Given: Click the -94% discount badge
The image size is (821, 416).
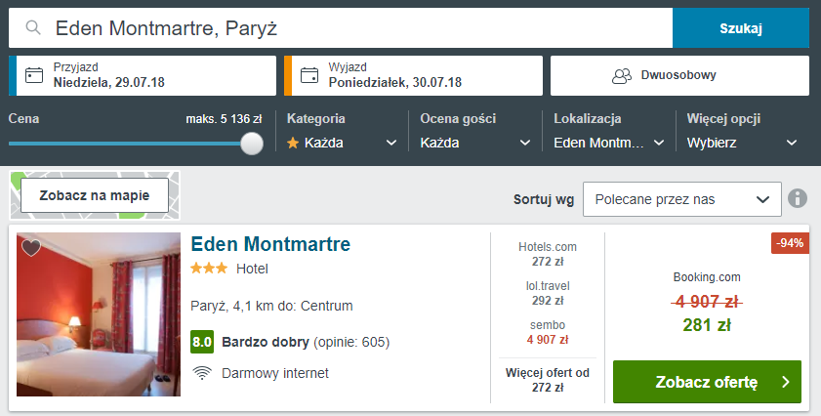Looking at the screenshot, I should click(790, 243).
